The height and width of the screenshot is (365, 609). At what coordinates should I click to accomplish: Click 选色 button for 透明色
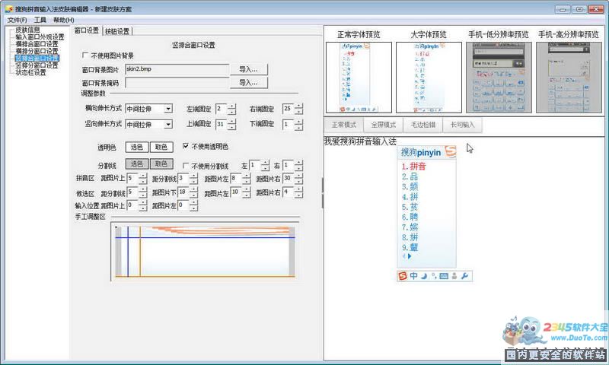pyautogui.click(x=137, y=147)
